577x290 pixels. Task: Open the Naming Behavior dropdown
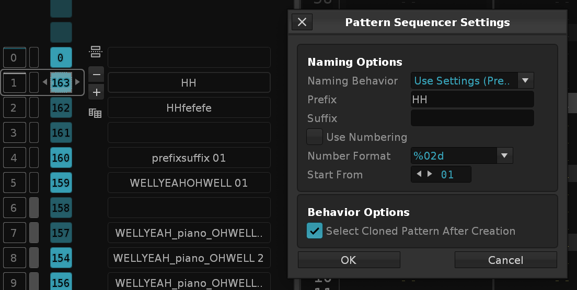[x=472, y=80]
